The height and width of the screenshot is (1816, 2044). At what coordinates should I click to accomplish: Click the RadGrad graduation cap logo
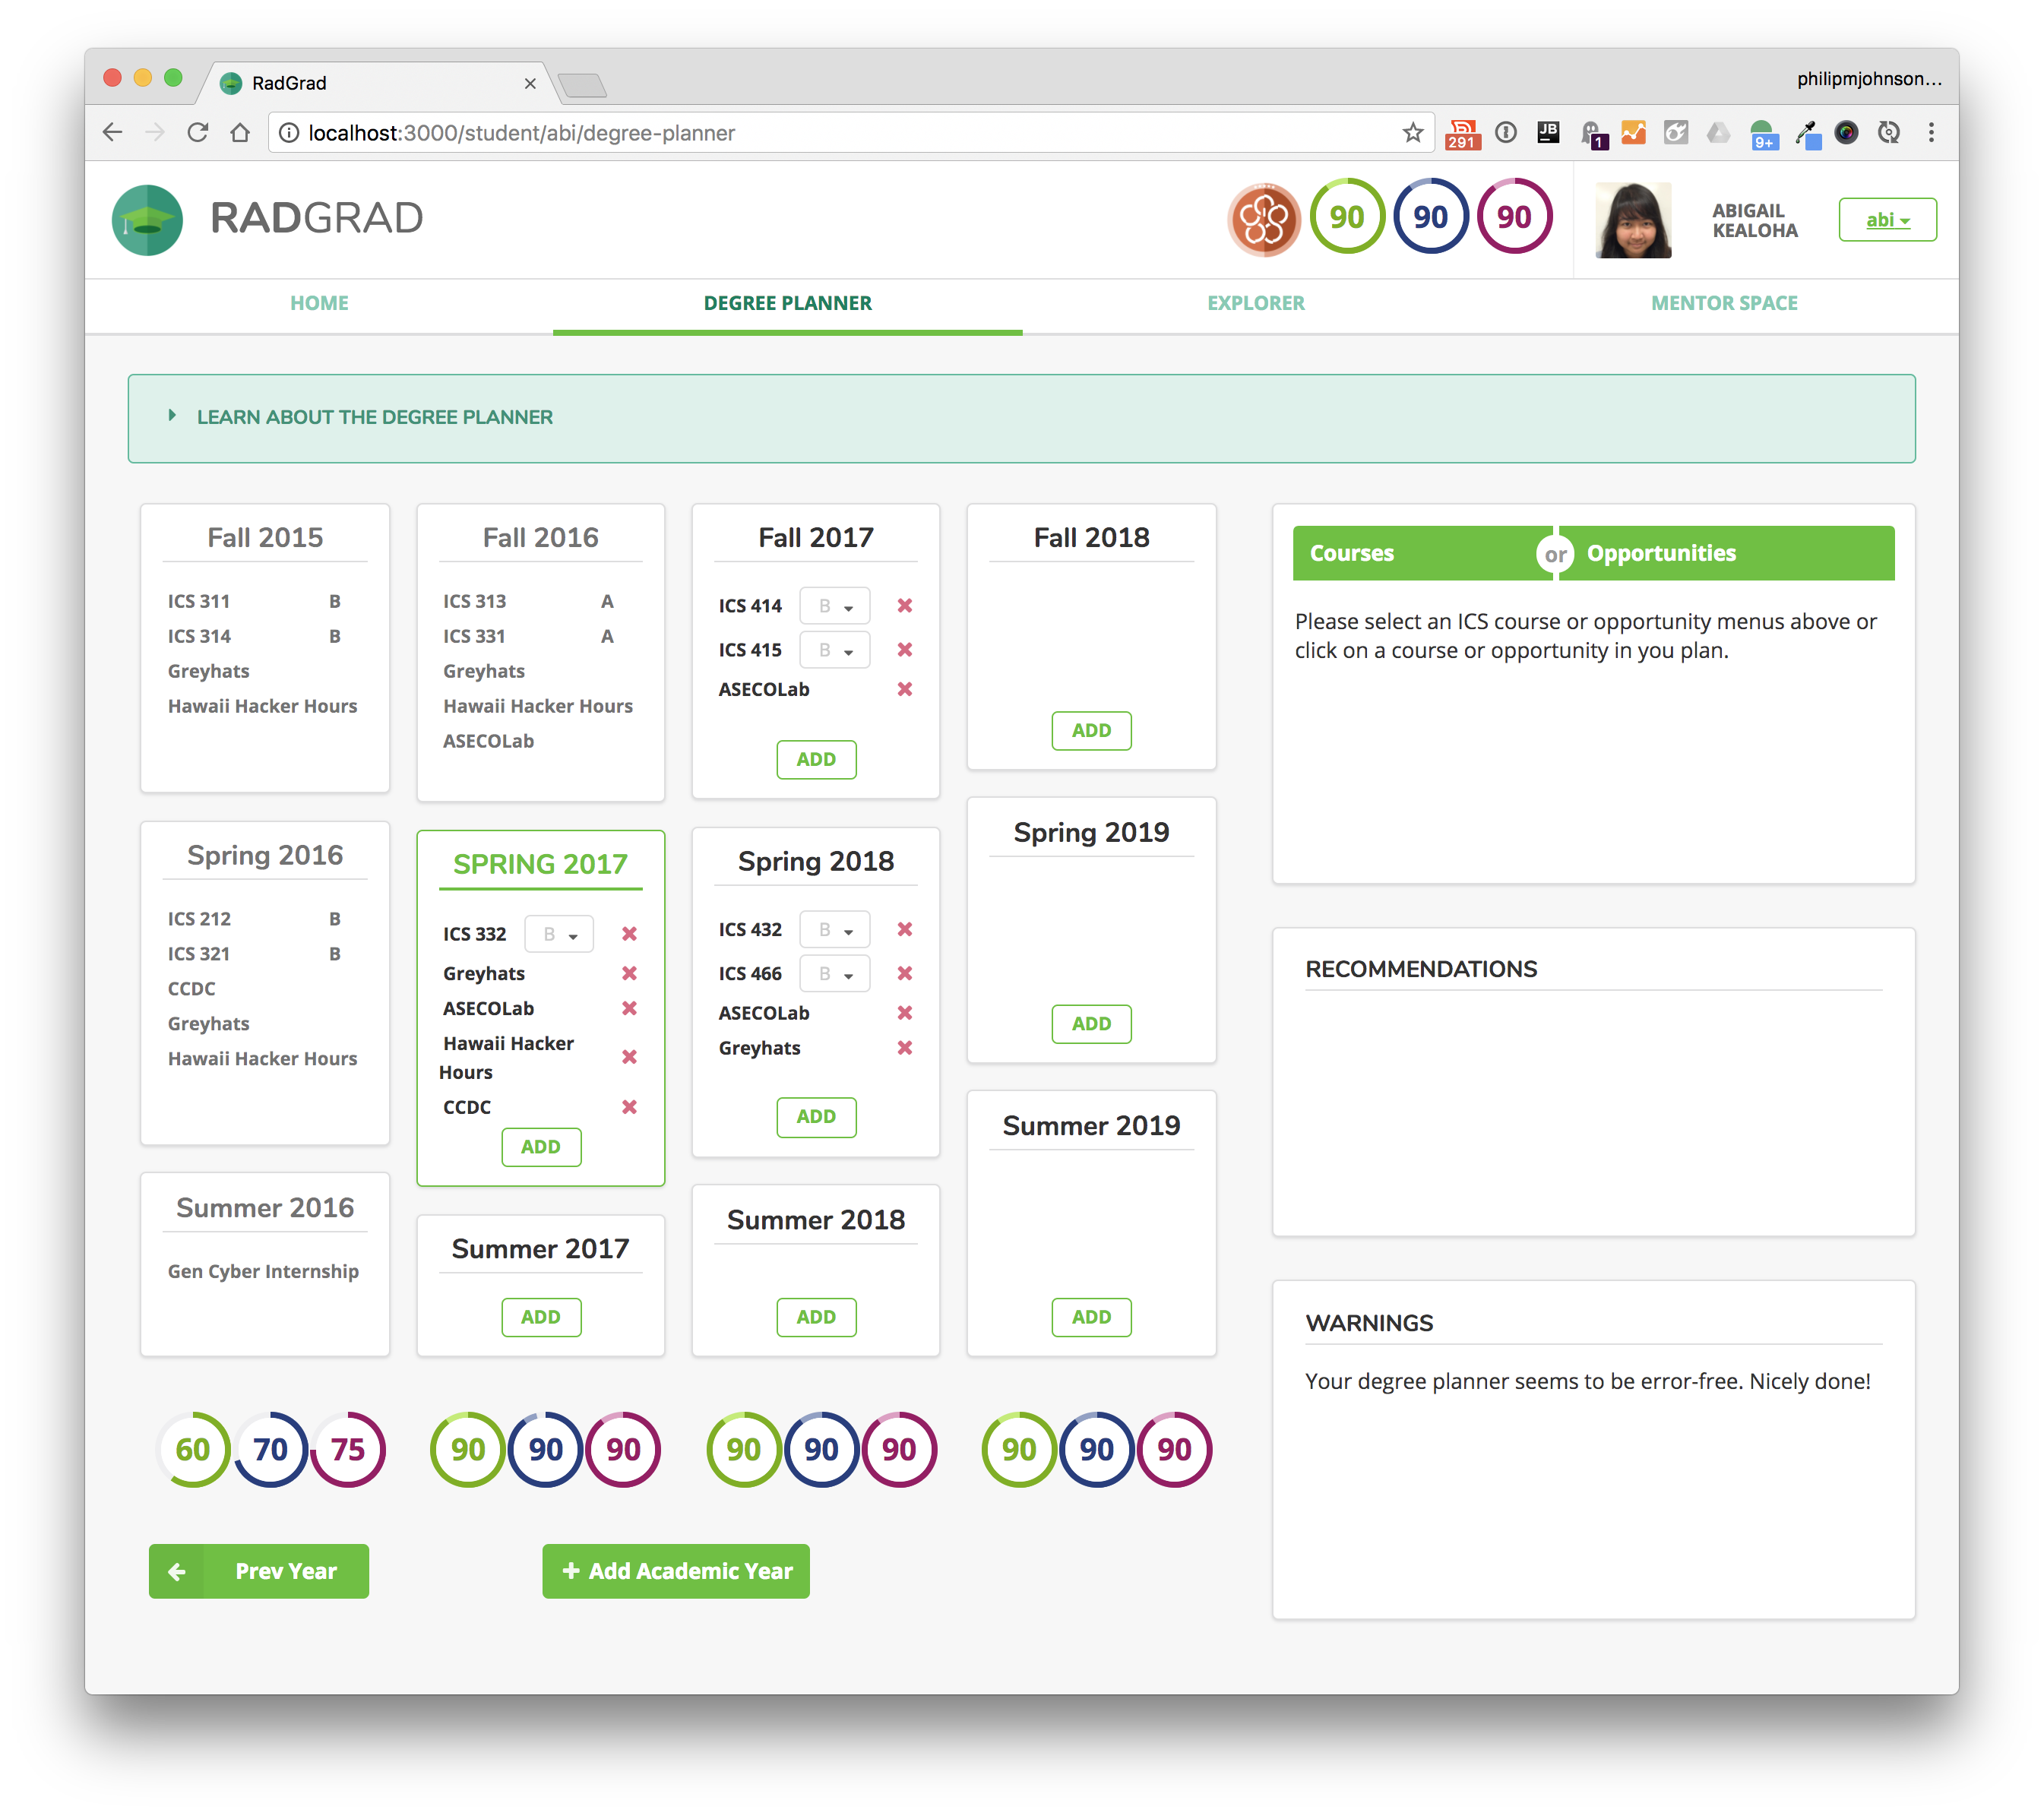coord(147,220)
